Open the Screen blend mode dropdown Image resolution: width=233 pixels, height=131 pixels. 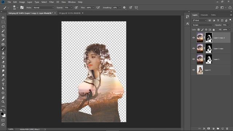point(203,25)
